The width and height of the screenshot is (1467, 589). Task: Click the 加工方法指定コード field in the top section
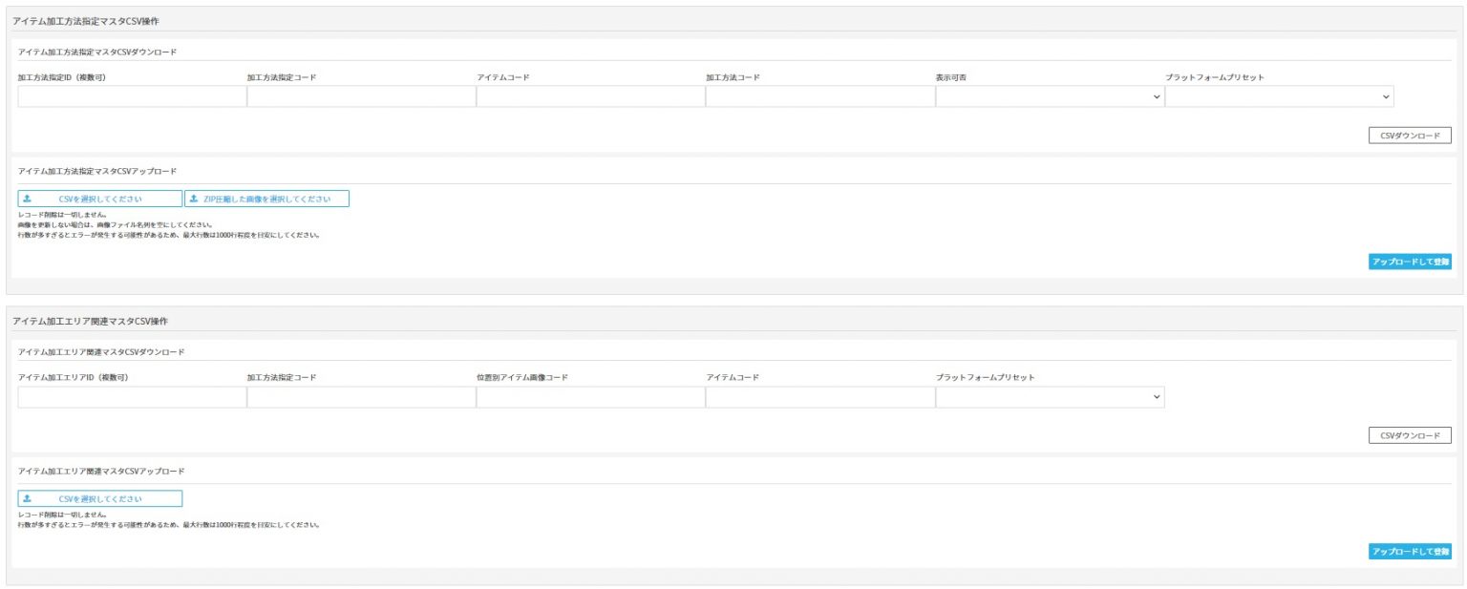tap(361, 96)
